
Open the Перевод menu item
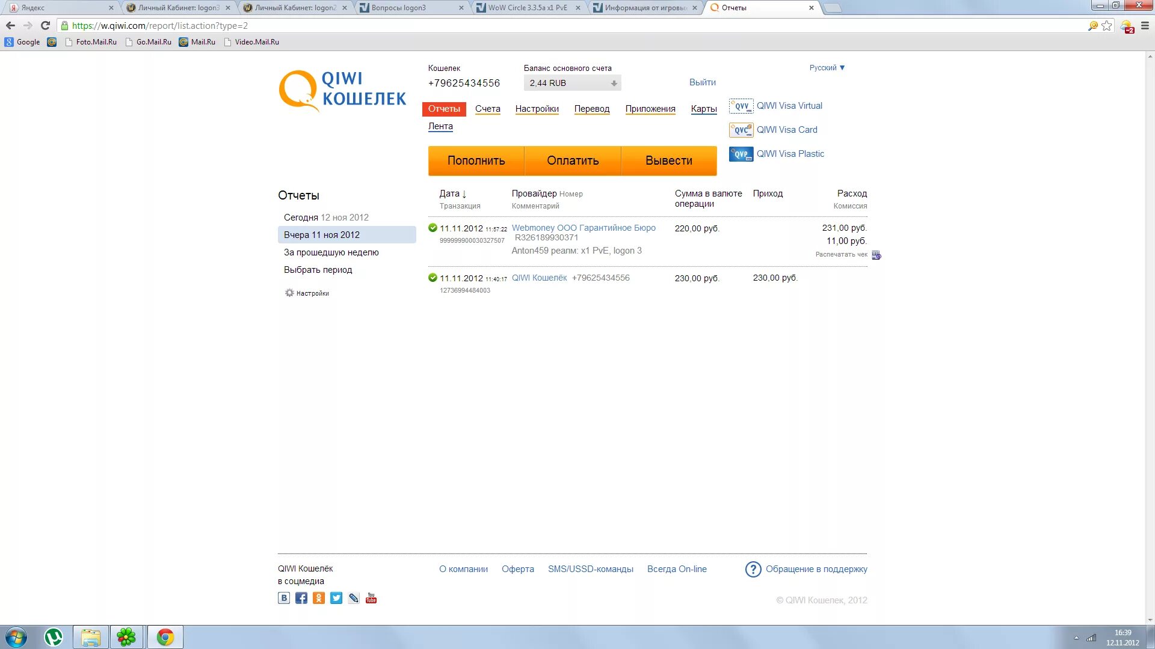[591, 109]
